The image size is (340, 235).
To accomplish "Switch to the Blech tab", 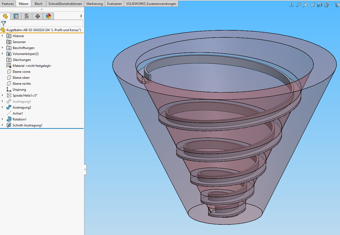I will pos(38,4).
